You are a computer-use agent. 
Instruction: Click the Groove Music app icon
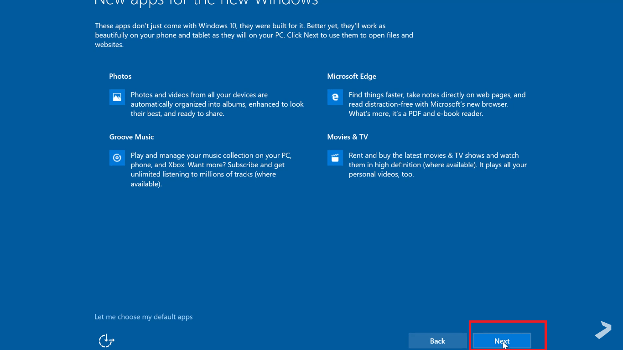(117, 158)
